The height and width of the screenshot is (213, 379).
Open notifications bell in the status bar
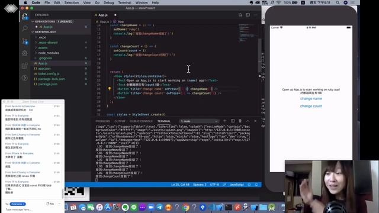(x=256, y=185)
